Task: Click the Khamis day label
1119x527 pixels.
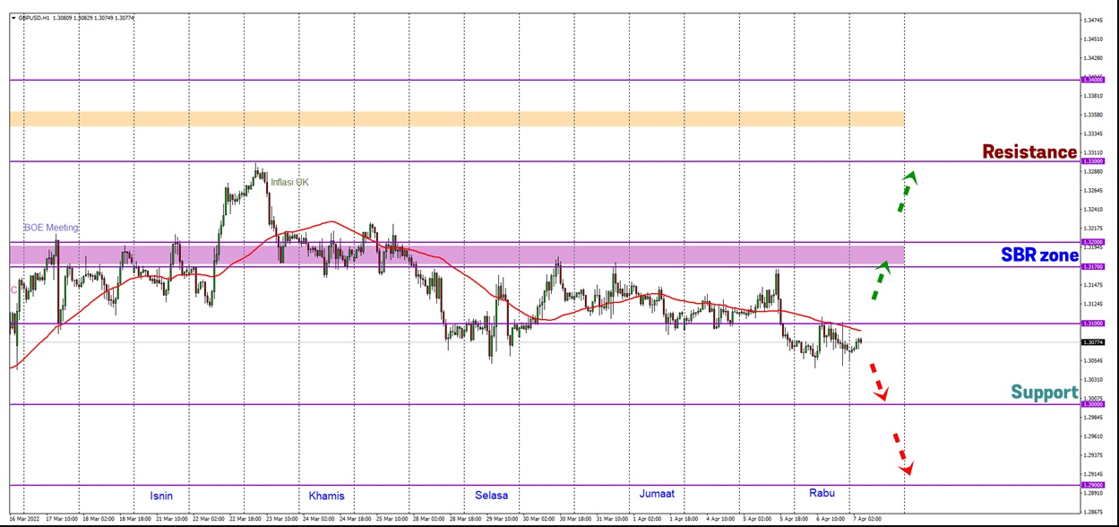Action: [x=326, y=496]
